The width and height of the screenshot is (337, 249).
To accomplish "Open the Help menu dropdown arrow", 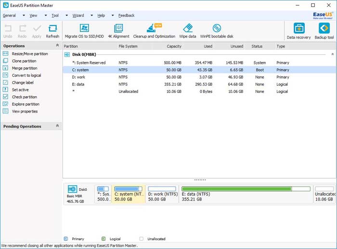I will pos(113,15).
